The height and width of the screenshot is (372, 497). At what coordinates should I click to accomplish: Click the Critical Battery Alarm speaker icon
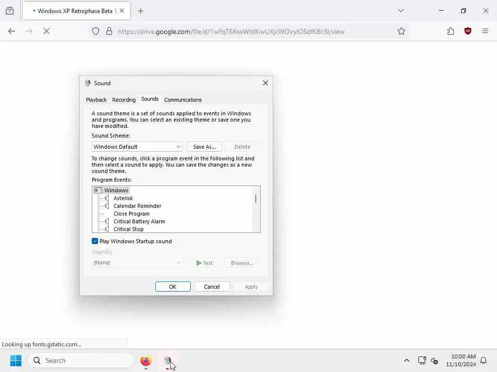(107, 221)
